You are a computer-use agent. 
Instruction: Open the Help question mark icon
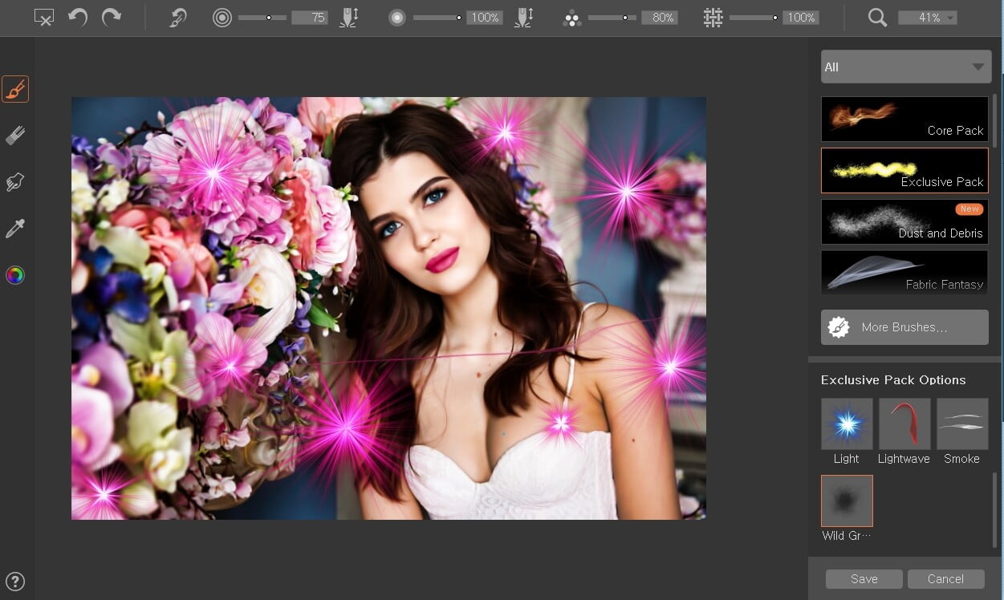click(15, 582)
